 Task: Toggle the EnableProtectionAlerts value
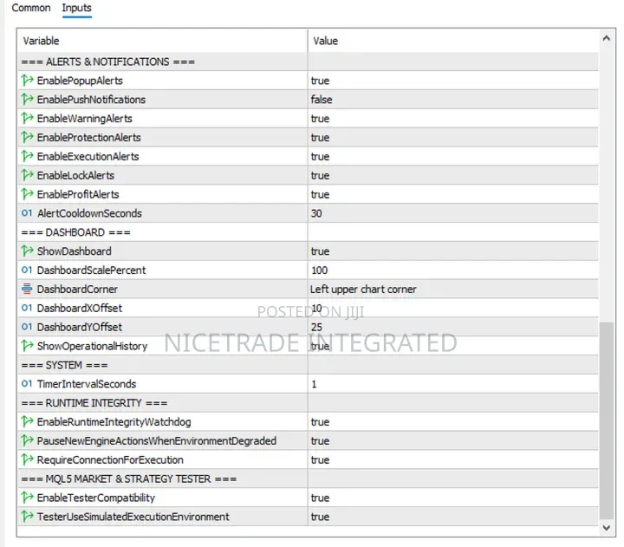tap(453, 137)
